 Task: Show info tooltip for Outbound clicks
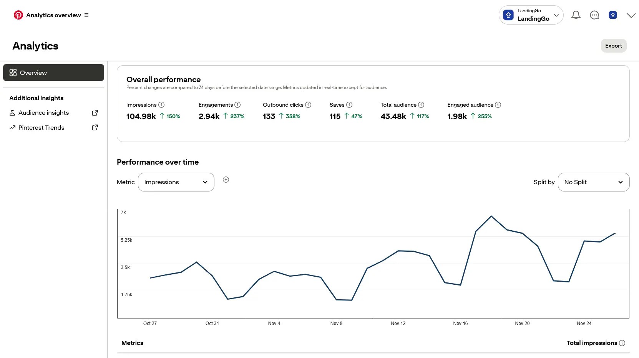pyautogui.click(x=308, y=105)
